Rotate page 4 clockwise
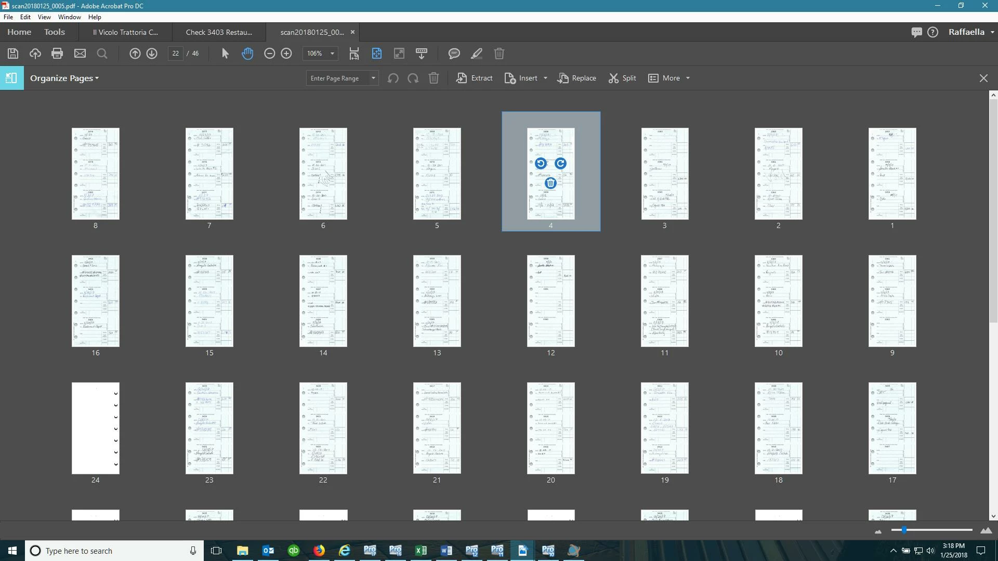 coord(560,164)
